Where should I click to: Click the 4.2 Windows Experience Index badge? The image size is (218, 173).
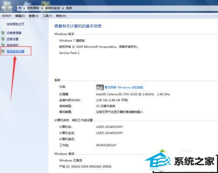tap(100, 87)
